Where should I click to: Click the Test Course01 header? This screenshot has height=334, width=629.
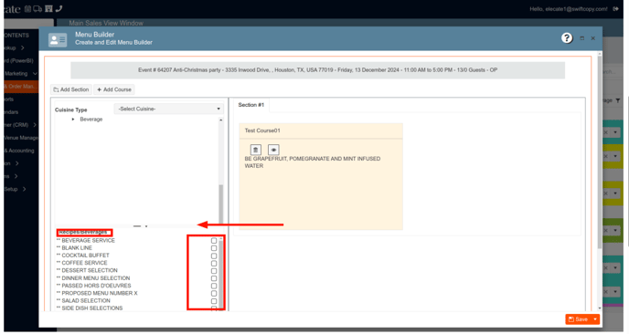321,131
